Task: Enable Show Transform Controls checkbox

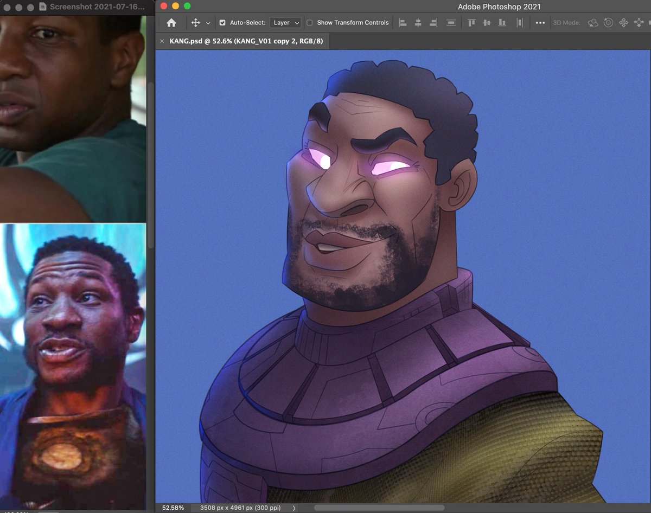Action: pos(310,23)
